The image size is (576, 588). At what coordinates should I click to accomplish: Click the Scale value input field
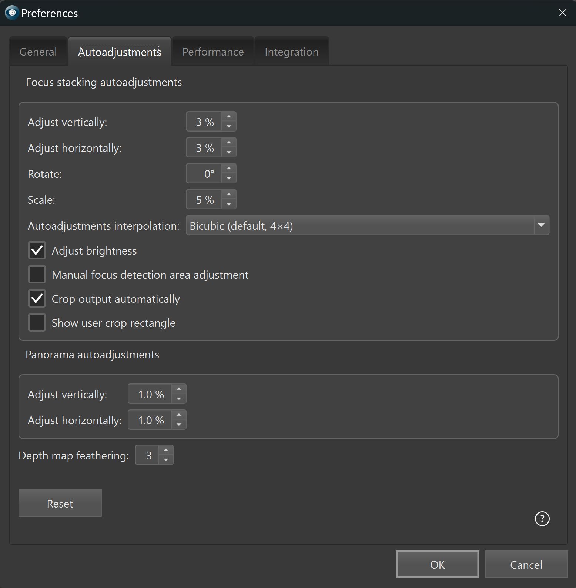[204, 200]
